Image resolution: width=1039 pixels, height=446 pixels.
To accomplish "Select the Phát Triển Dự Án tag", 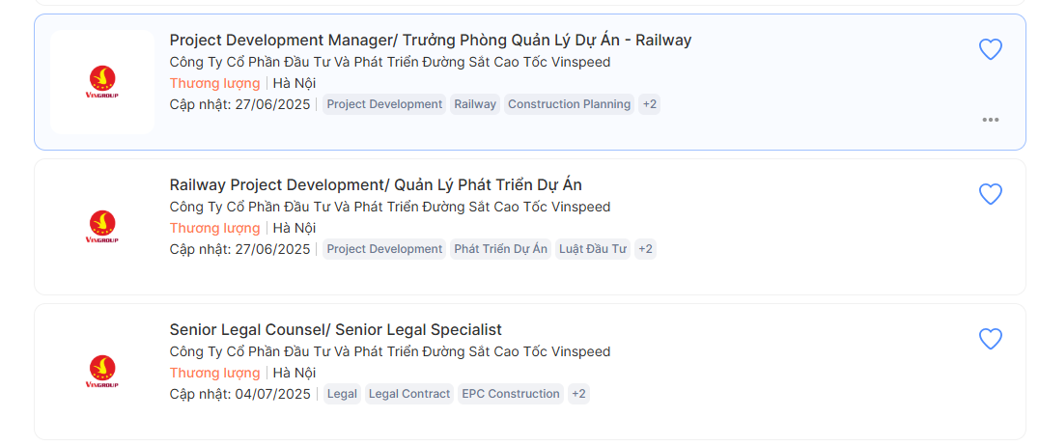I will [x=501, y=249].
